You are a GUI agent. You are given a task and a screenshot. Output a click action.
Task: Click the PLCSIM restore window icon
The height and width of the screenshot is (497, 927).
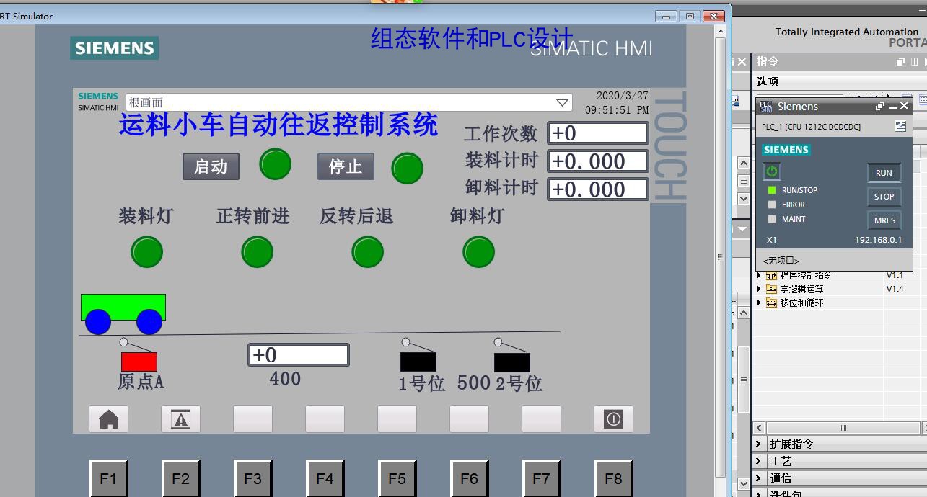click(879, 106)
